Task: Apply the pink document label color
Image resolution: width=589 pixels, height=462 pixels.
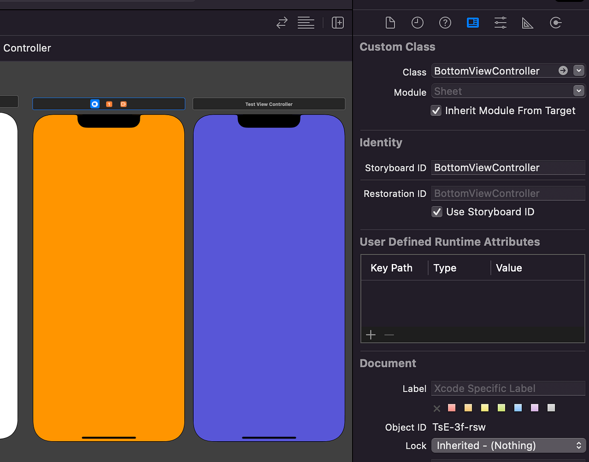Action: click(451, 408)
